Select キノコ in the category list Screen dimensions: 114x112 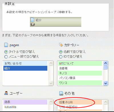(80, 73)
